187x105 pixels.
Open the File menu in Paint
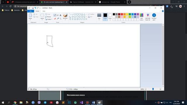[31, 11]
